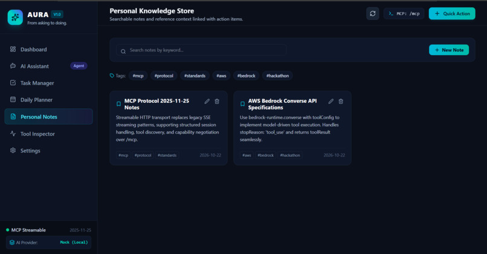Click the refresh icon in the header
The image size is (487, 254).
tap(372, 14)
